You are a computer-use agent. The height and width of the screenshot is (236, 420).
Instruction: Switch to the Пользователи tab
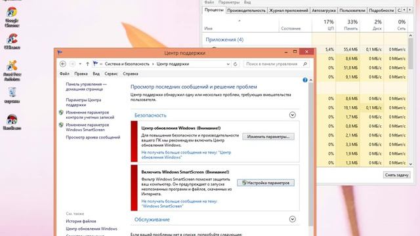352,10
